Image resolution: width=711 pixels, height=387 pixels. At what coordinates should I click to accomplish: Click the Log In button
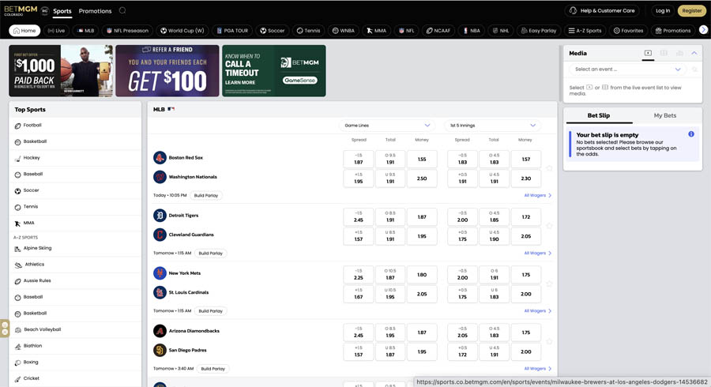click(x=663, y=10)
